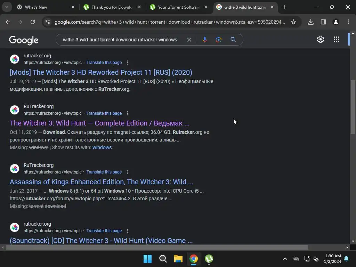The image size is (356, 267).
Task: Open Chrome profile avatar
Action: (335, 22)
